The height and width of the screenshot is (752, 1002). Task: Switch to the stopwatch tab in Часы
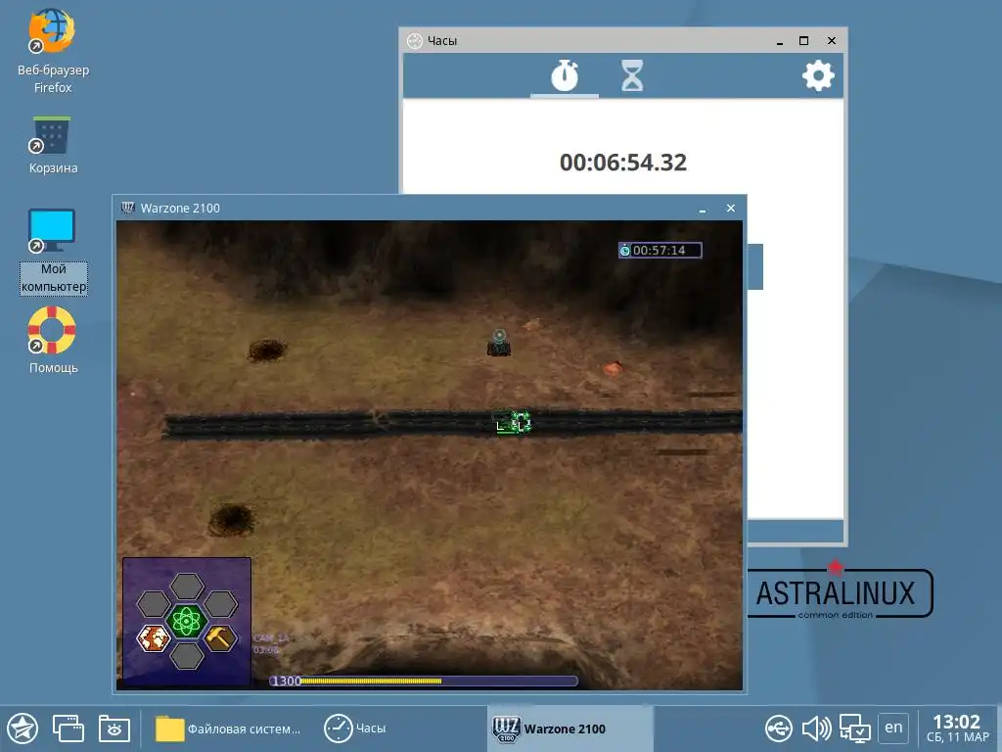565,75
